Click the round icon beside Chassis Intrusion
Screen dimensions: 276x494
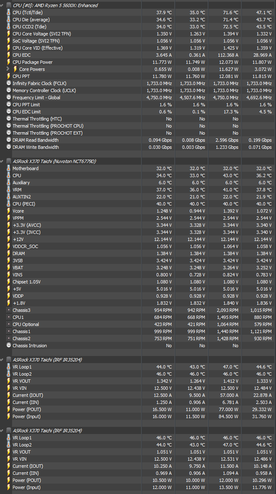point(8,346)
